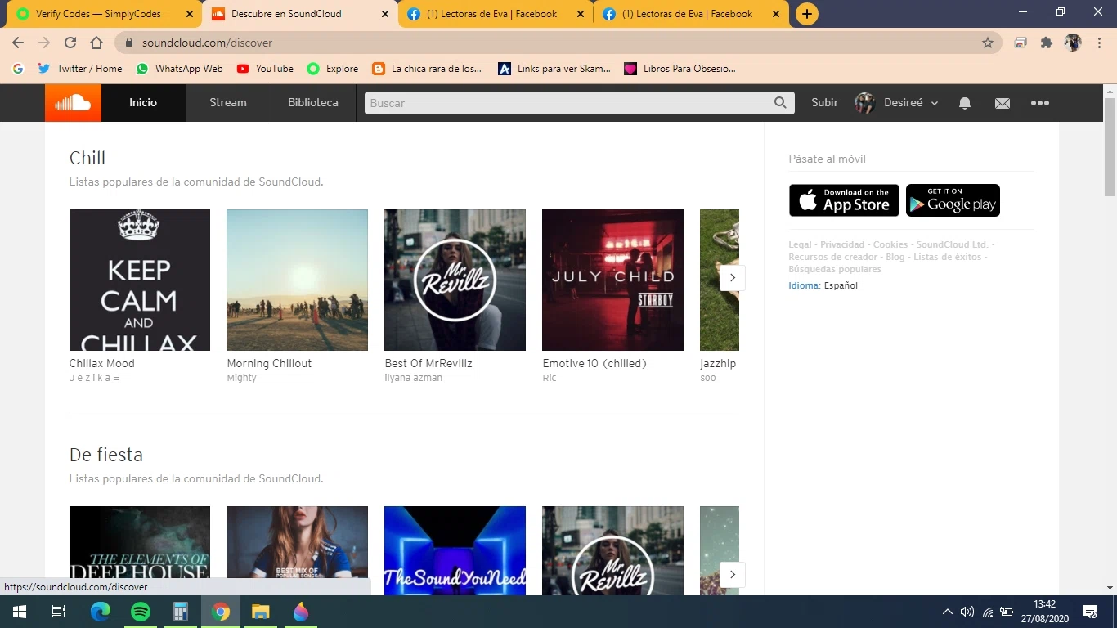The image size is (1117, 628).
Task: Download on the App Store button
Action: 844,200
